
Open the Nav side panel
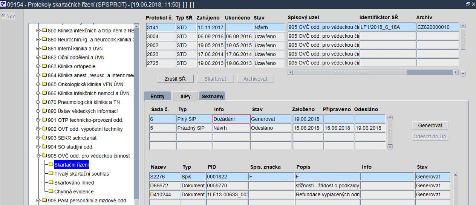(8, 16)
